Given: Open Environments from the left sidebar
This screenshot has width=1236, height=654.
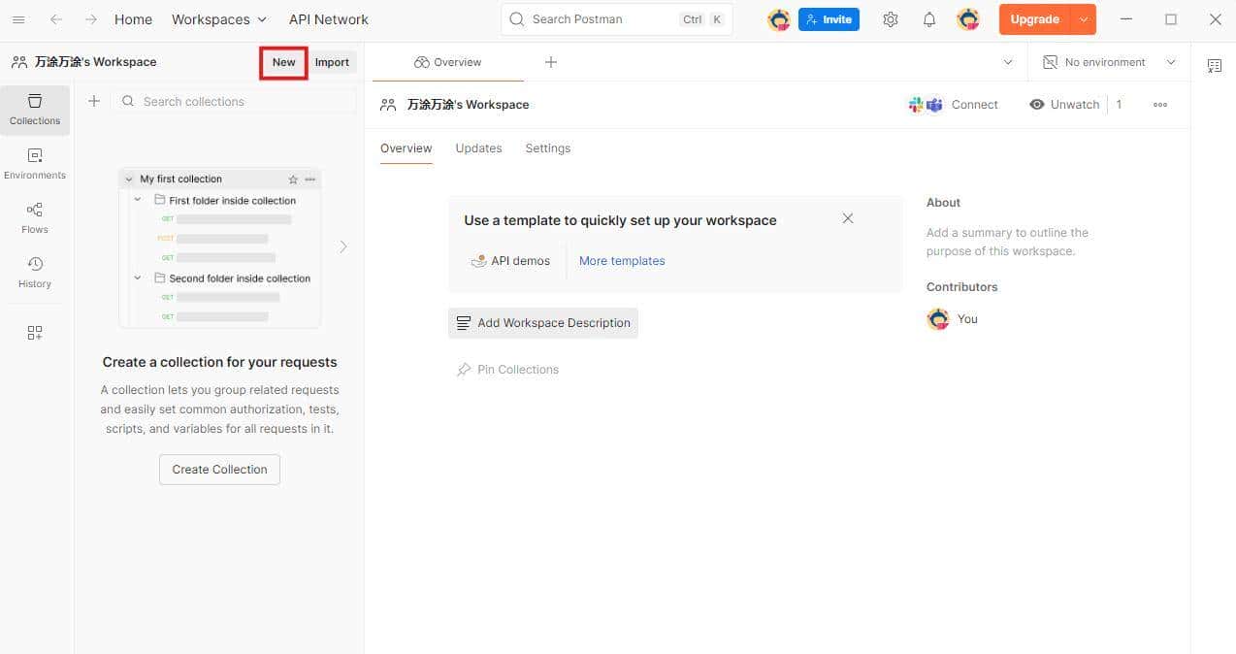Looking at the screenshot, I should pyautogui.click(x=34, y=165).
